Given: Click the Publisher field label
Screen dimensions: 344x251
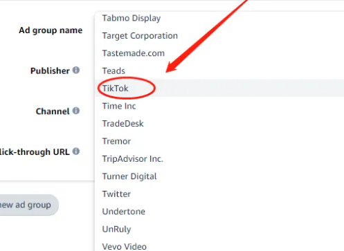Looking at the screenshot, I should tap(50, 71).
